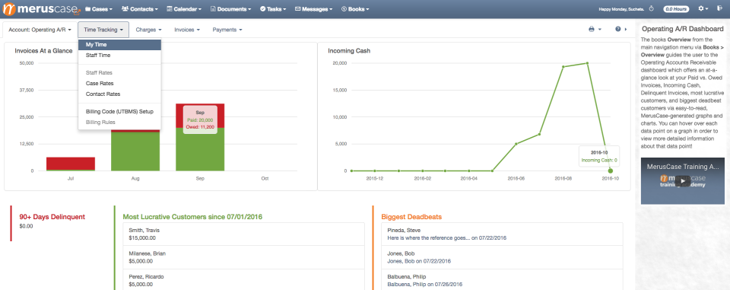
Task: Click the Invoices At a Glance title
Action: (43, 50)
